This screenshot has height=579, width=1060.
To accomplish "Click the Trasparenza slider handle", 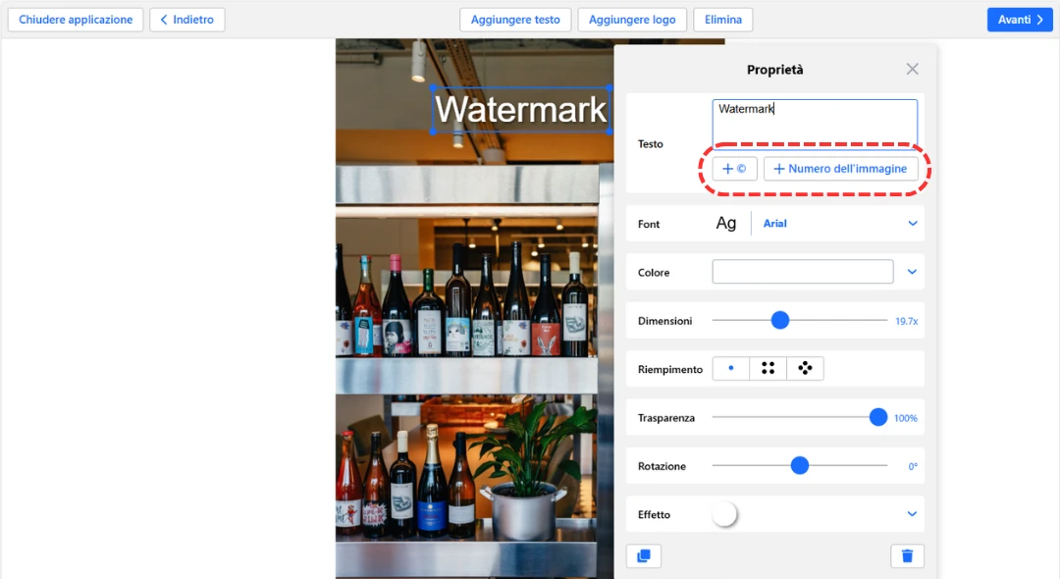I will [878, 418].
